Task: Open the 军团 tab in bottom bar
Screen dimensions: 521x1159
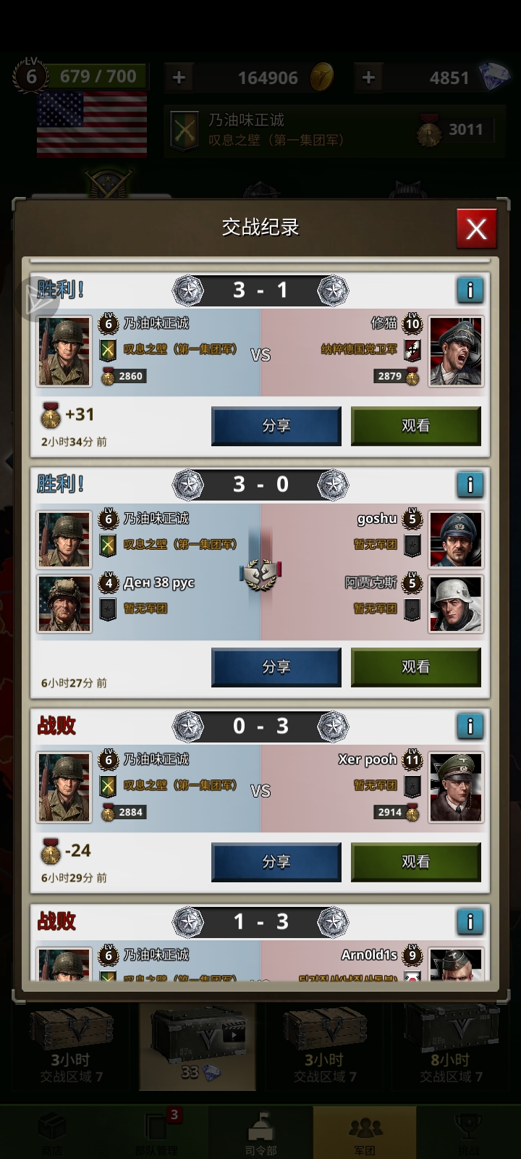Action: (365, 1132)
